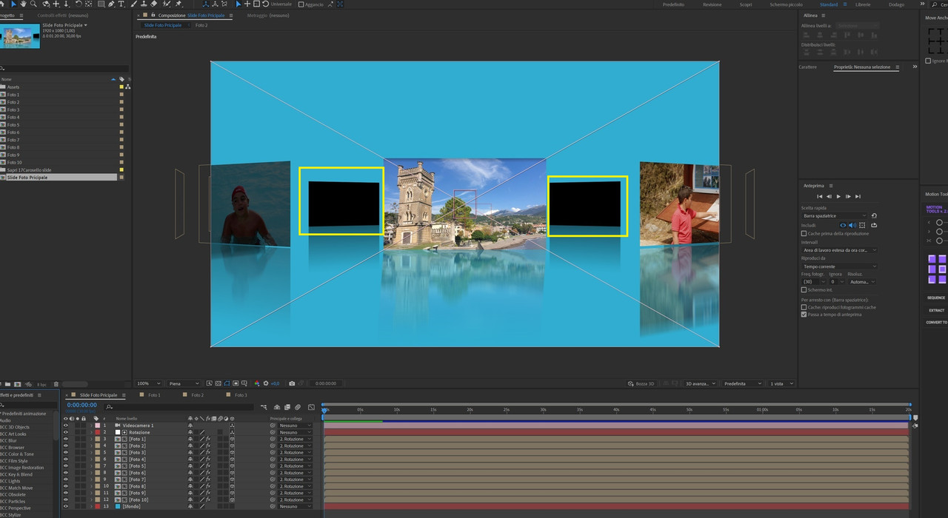Viewport: 948px width, 518px height.
Task: Open the Foto 2 timeline tab
Action: 197,395
